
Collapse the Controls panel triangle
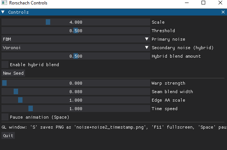pos(3,12)
